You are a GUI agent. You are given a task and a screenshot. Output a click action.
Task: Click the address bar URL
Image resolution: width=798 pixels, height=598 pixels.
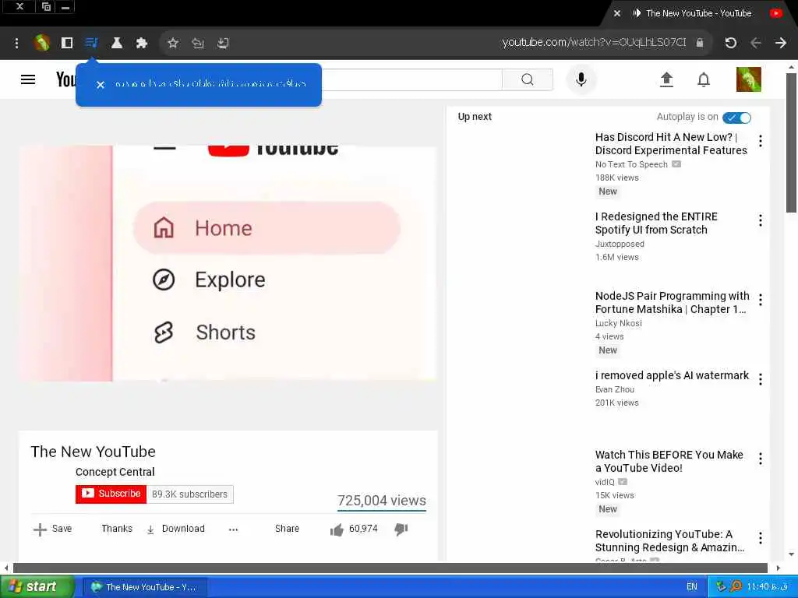pyautogui.click(x=593, y=43)
